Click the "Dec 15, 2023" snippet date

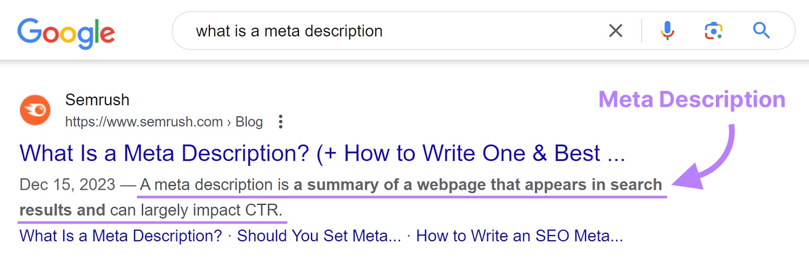click(67, 185)
